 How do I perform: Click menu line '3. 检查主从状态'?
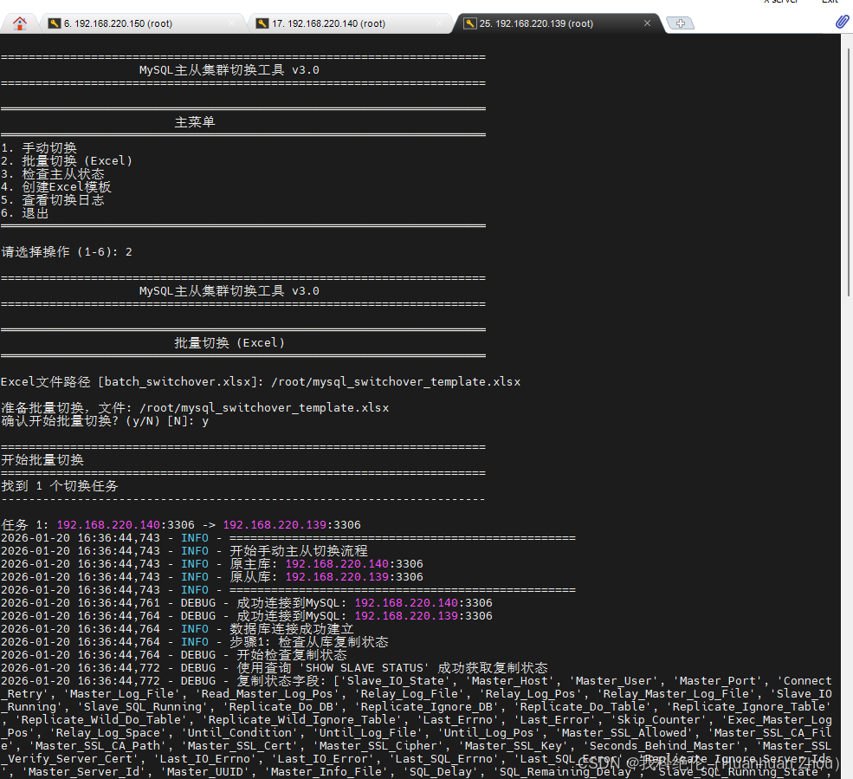pos(53,174)
